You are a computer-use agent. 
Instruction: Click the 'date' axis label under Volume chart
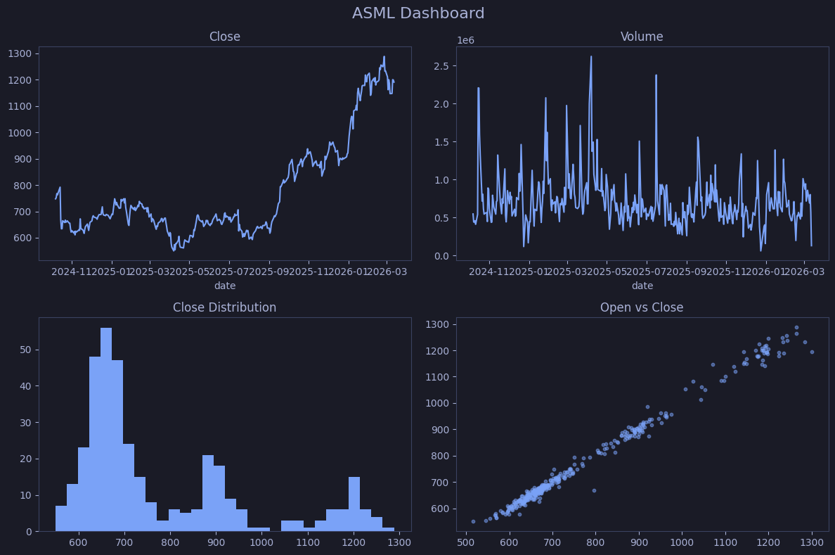tap(642, 286)
